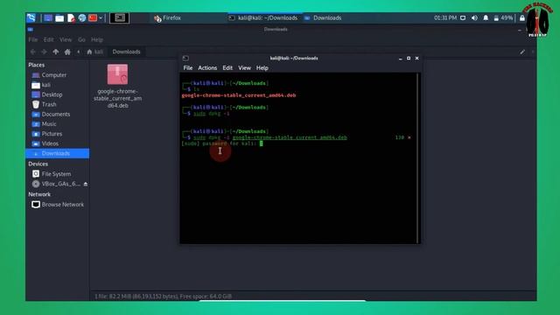Click the file manager window menu icon

coord(31,29)
